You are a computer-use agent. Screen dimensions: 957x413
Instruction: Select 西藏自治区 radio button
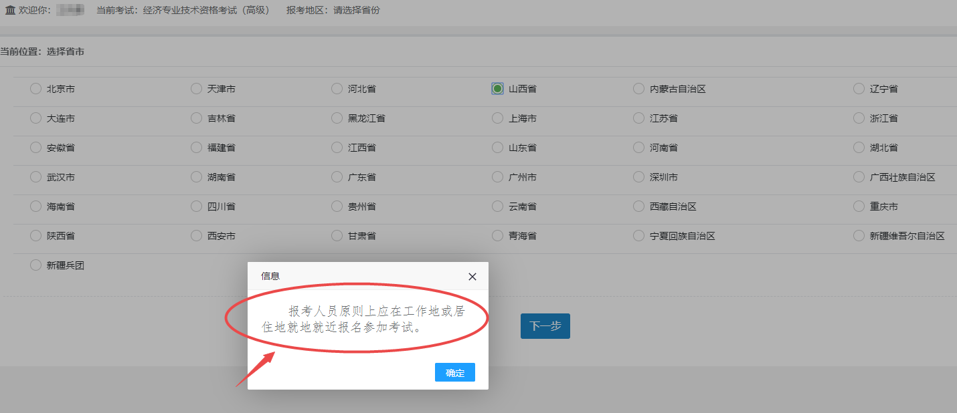tap(638, 206)
